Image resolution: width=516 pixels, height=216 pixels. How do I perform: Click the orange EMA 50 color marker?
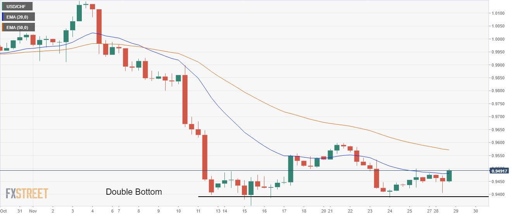3,27
